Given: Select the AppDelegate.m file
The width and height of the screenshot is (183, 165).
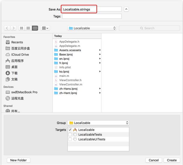Looking at the screenshot, I should pos(70,46).
